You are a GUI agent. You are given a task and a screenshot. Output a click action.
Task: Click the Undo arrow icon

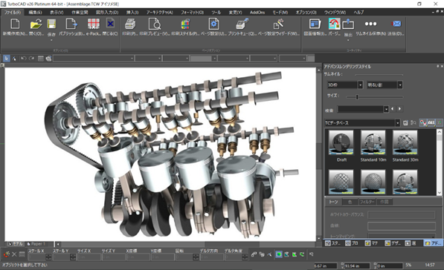click(x=24, y=59)
